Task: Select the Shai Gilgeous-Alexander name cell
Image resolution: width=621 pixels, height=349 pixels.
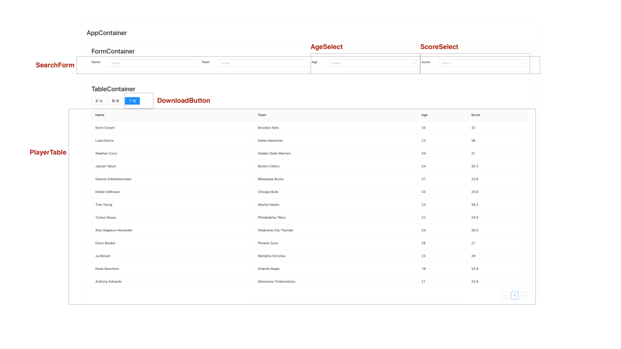Action: (172, 230)
